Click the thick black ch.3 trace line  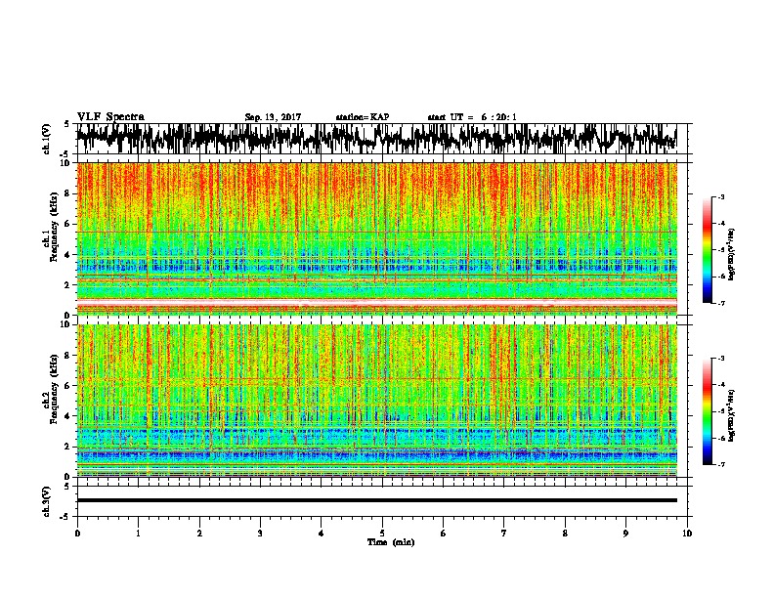376,500
